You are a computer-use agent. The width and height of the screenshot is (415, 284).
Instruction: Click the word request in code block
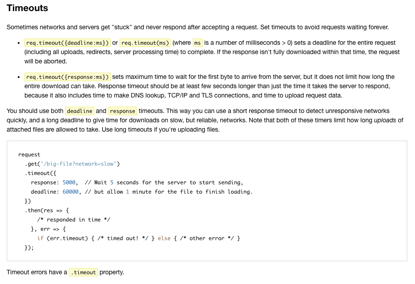pyautogui.click(x=29, y=155)
